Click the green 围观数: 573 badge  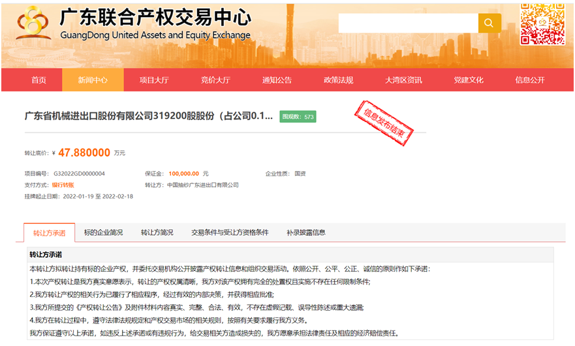298,117
